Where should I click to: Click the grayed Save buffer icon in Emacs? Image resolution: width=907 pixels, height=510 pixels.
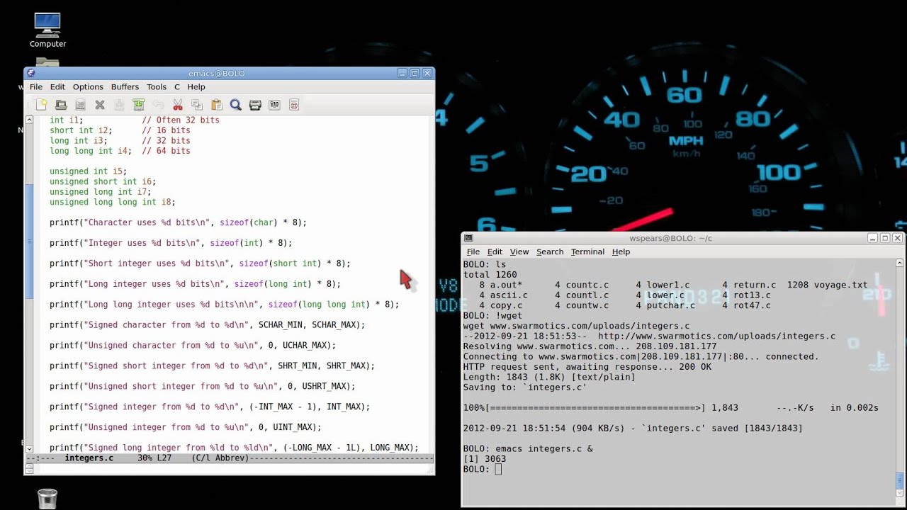point(119,105)
